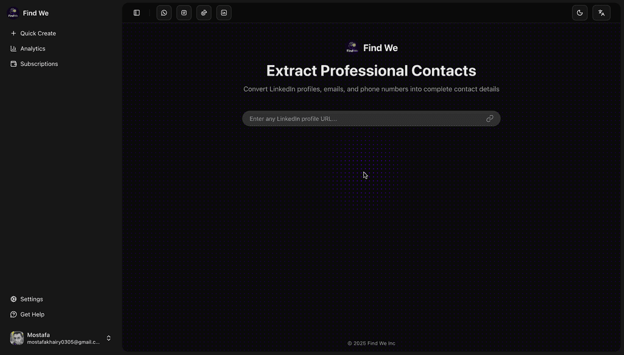Click the bar chart icon beside Analytics

(13, 49)
